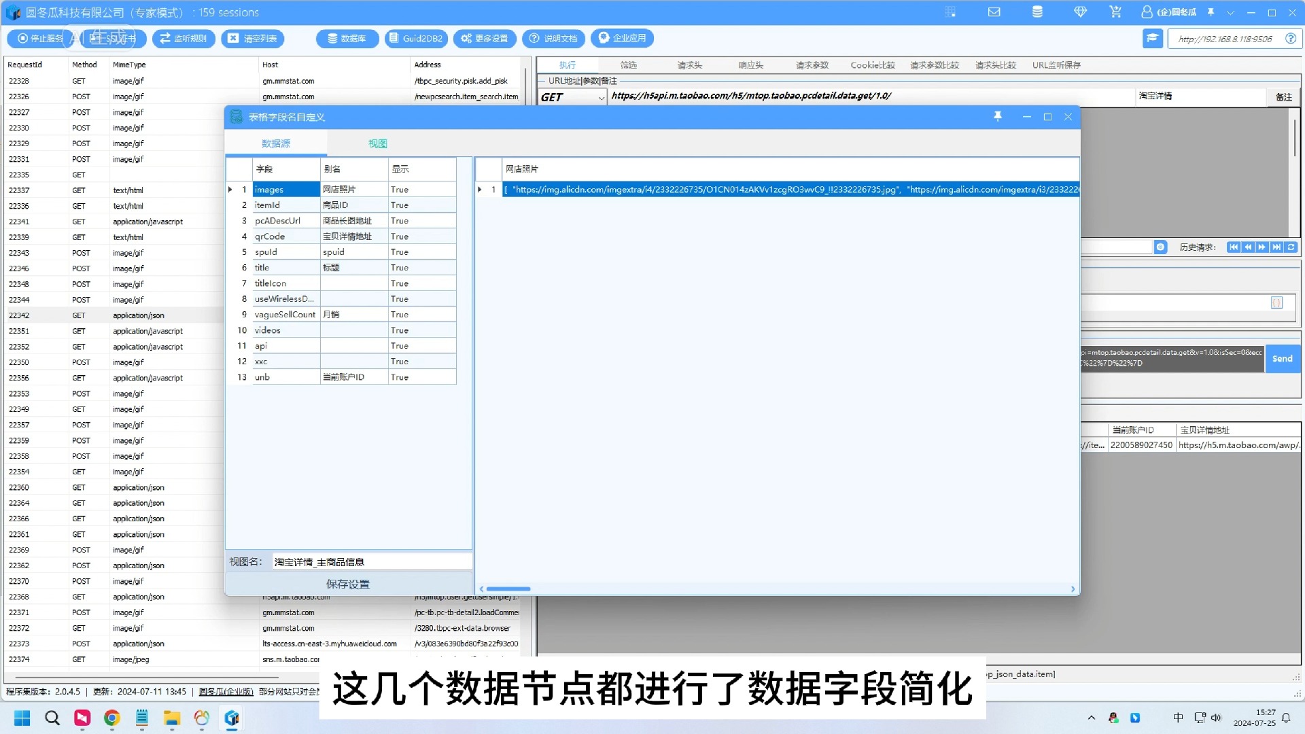
Task: Click the shopping cart icon
Action: coord(1115,12)
